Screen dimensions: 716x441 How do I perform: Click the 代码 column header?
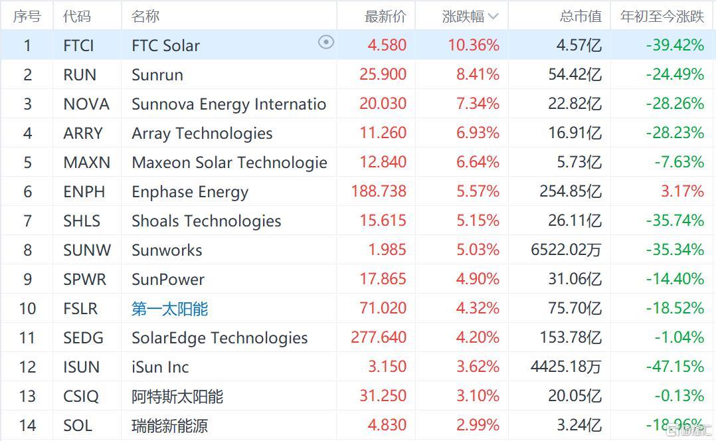[77, 17]
